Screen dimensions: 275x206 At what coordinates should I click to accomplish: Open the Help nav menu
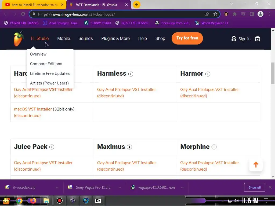coord(142,38)
